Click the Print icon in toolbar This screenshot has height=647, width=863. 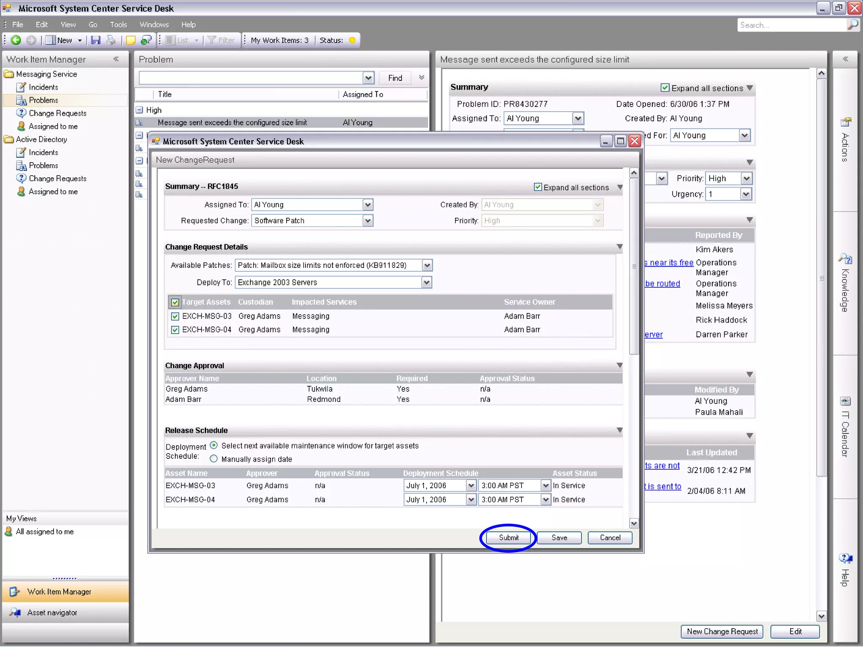[111, 40]
